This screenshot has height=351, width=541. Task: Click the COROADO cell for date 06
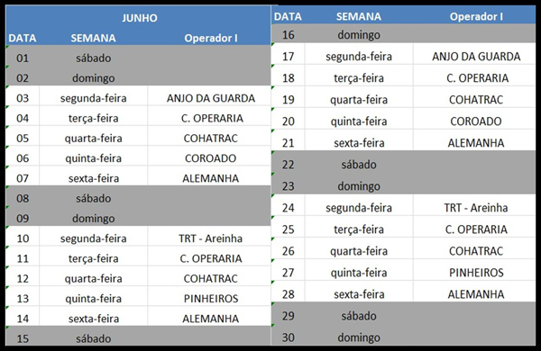click(x=209, y=158)
